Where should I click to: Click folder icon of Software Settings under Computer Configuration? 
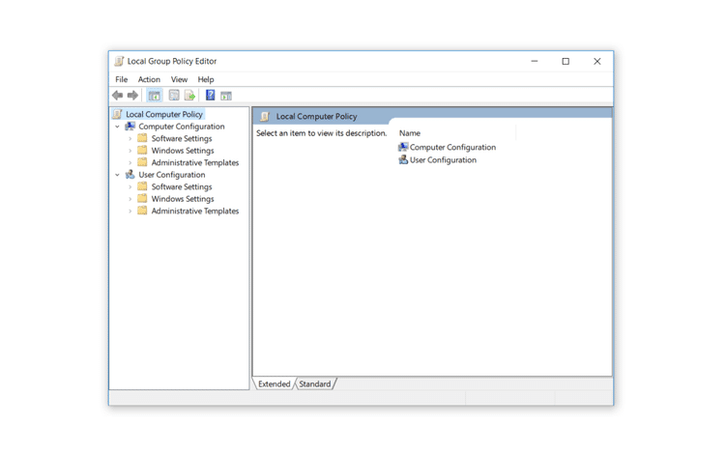[142, 138]
